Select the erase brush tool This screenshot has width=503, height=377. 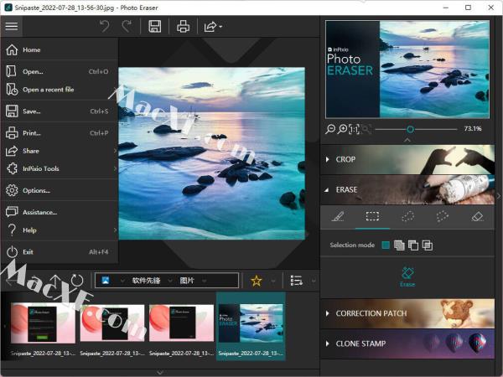338,216
